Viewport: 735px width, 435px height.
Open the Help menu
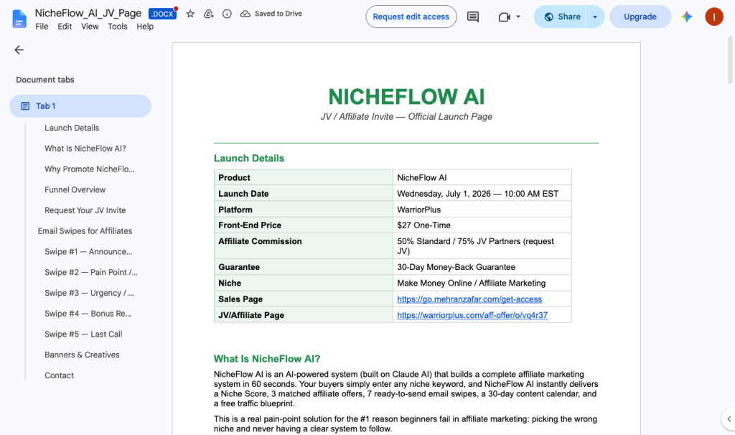point(145,27)
